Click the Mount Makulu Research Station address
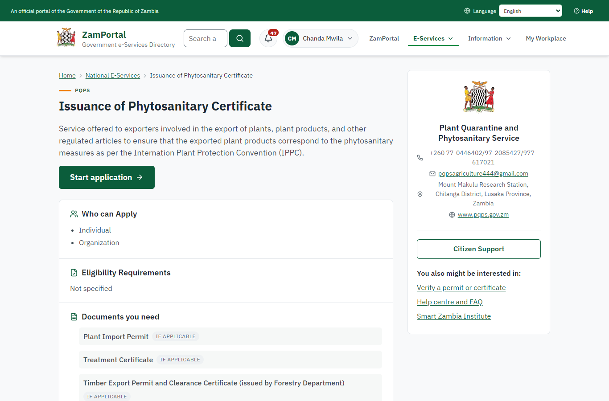Screen dimensions: 609x401 pyautogui.click(x=483, y=194)
